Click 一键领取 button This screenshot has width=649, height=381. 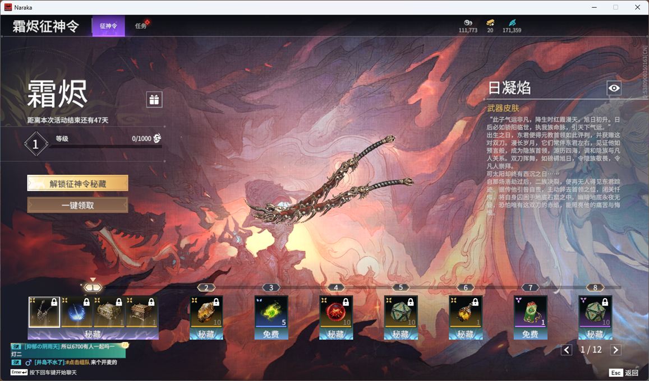pos(77,205)
